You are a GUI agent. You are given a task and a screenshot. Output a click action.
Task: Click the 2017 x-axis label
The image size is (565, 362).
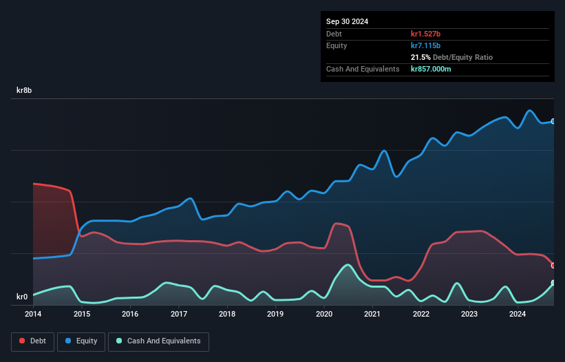[x=179, y=314]
